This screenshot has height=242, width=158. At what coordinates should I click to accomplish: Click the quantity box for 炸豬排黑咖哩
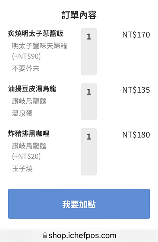(89, 152)
